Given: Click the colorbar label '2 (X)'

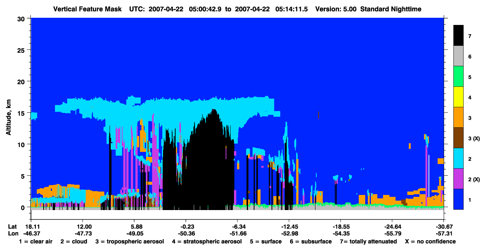Looking at the screenshot, I should tap(474, 179).
